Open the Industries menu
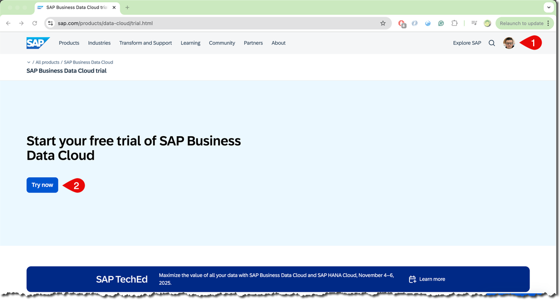 (x=99, y=43)
